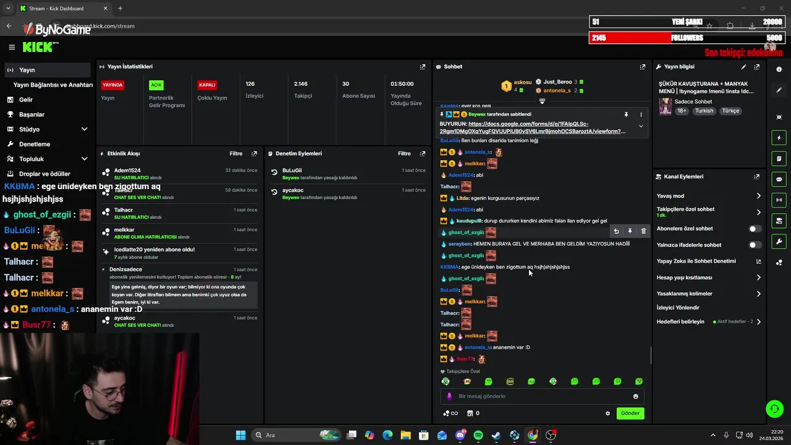Open chat settings gear near Gönder
This screenshot has width=791, height=445.
(607, 413)
